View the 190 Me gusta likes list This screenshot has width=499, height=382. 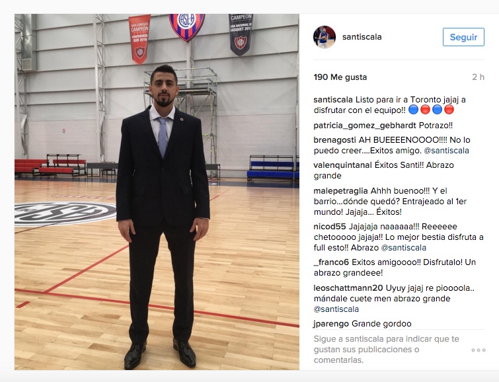(x=340, y=77)
